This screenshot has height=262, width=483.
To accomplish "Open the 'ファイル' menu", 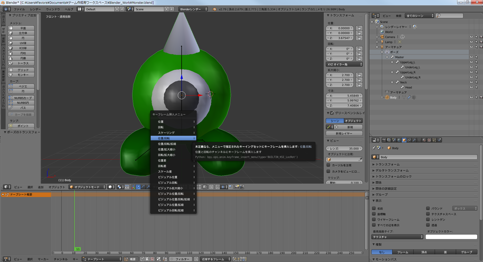I will [x=19, y=9].
